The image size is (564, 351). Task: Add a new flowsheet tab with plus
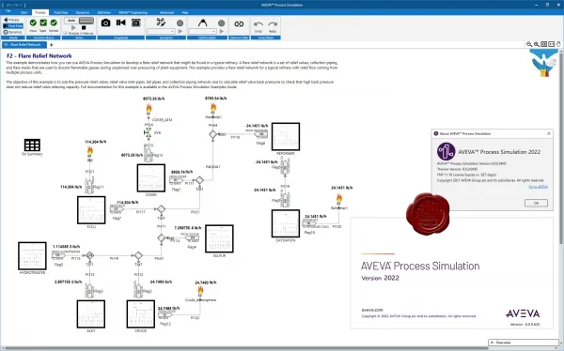click(x=52, y=45)
